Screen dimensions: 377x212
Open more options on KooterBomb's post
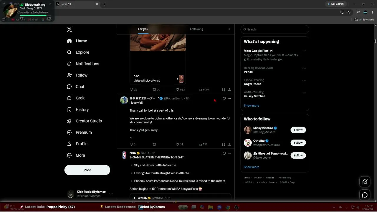click(229, 98)
